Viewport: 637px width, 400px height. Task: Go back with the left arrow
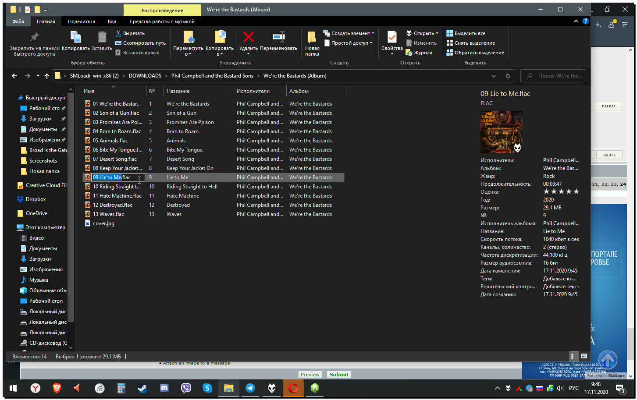click(x=14, y=76)
